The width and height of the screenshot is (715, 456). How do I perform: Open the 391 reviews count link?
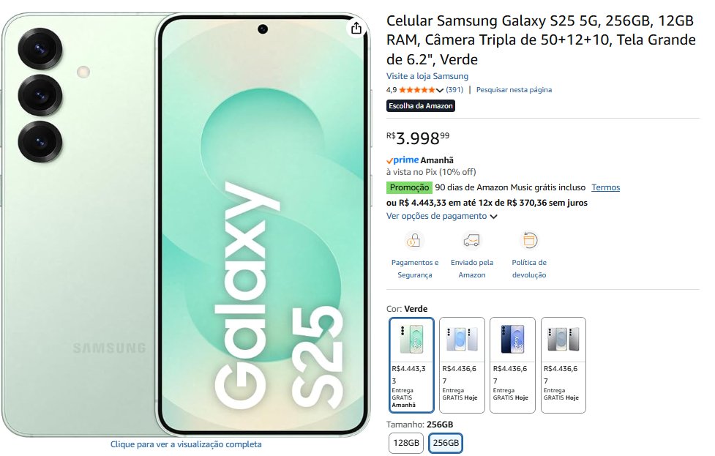click(454, 90)
